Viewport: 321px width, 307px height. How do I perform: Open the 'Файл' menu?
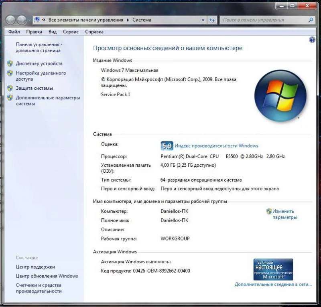tap(14, 32)
